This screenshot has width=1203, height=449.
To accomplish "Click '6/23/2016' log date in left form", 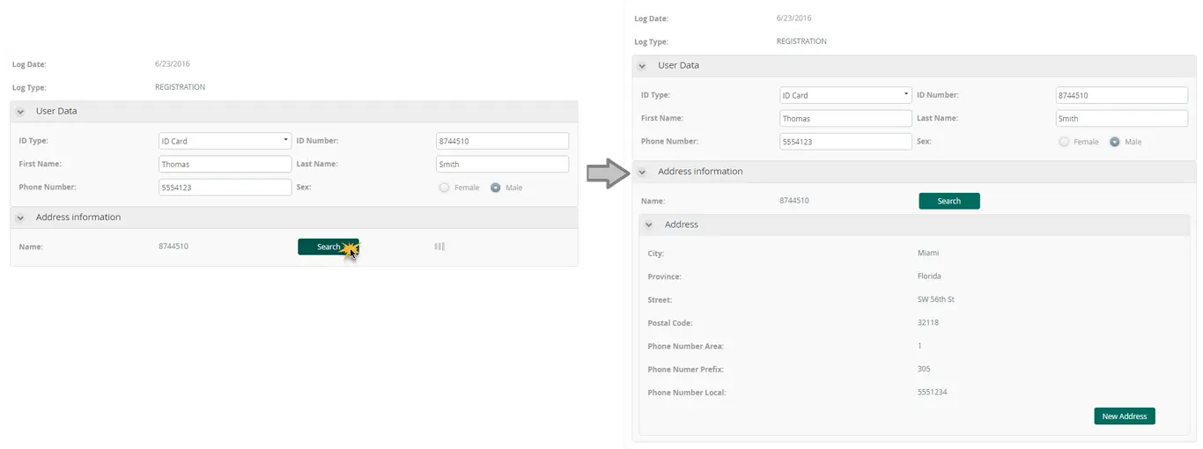I will (173, 64).
